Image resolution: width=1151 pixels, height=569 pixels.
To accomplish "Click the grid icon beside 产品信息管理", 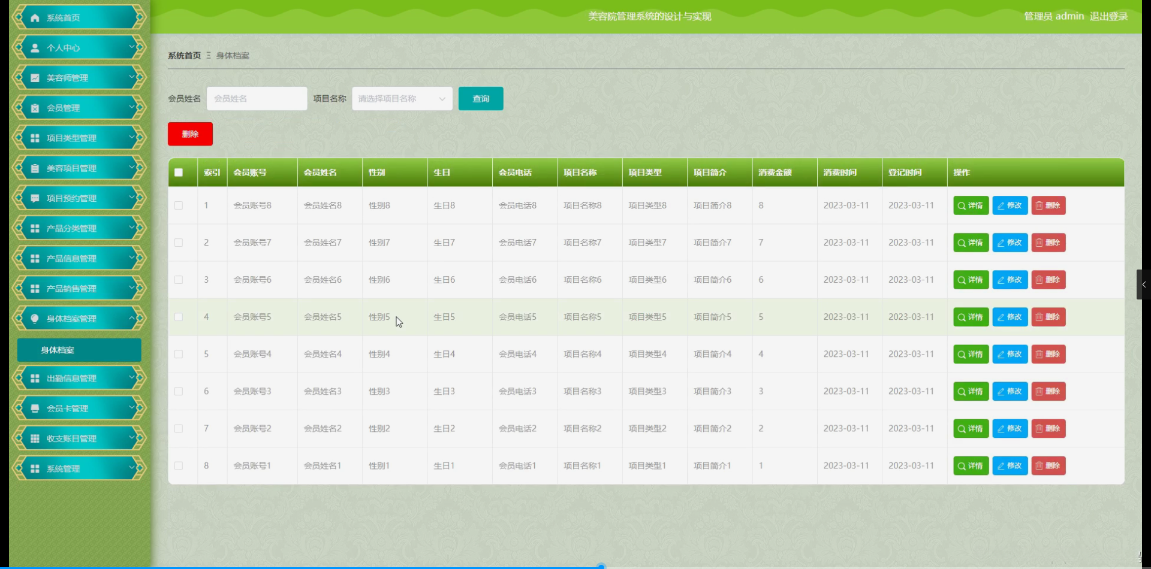I will [35, 259].
